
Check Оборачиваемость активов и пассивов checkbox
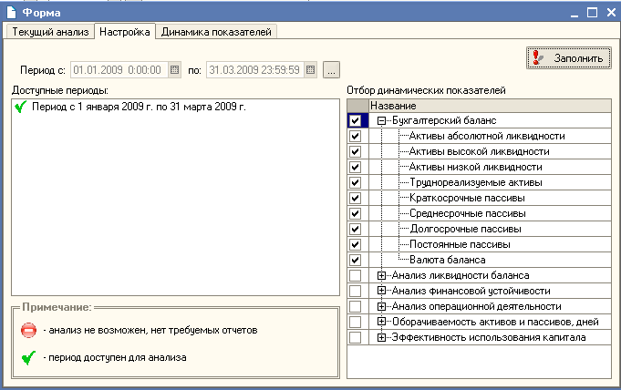356,322
